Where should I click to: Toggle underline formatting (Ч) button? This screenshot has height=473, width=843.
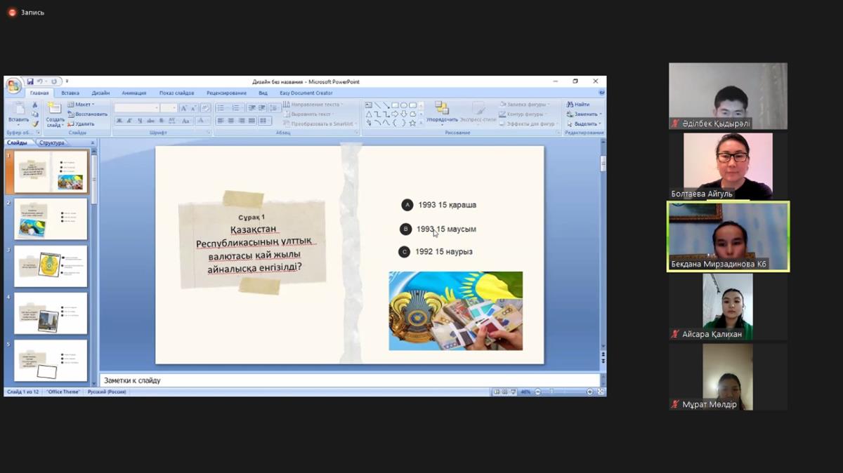138,121
